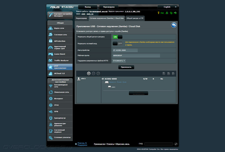Collapse the Generic Flash Disk tree node

coord(103,82)
